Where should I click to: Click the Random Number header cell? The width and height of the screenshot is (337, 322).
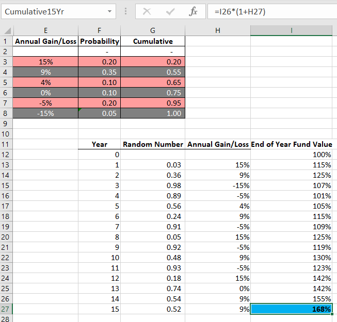[153, 144]
